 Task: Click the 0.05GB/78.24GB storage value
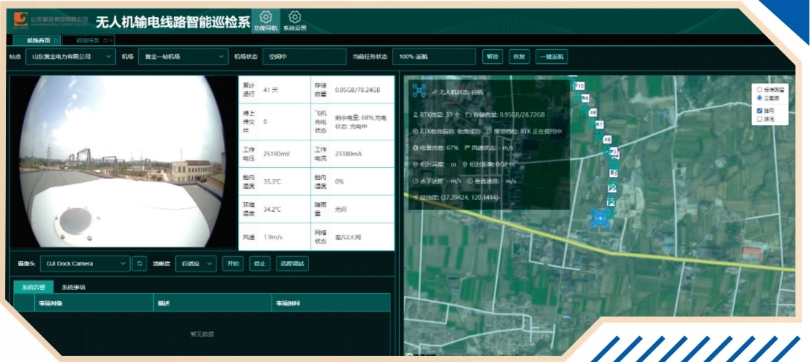pos(358,90)
